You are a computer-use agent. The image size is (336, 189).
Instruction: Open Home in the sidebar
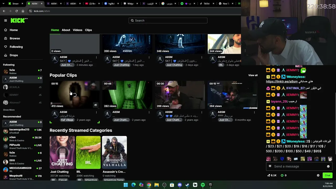[14, 30]
